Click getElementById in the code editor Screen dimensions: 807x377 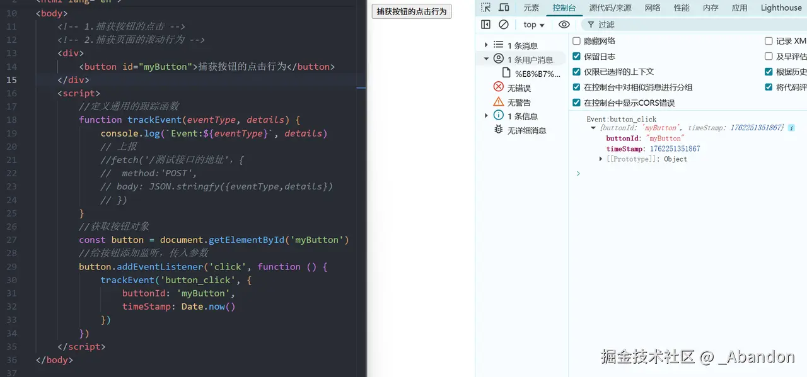pos(247,240)
